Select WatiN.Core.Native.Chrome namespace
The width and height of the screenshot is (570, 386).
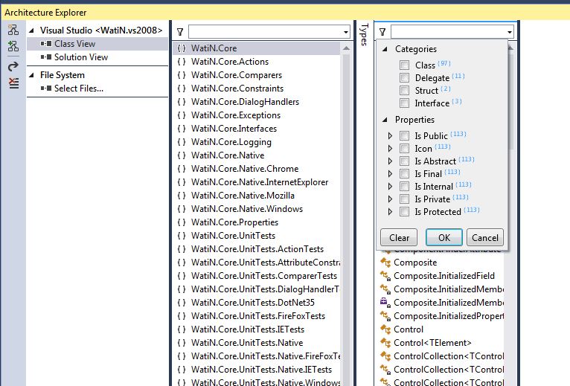click(257, 169)
